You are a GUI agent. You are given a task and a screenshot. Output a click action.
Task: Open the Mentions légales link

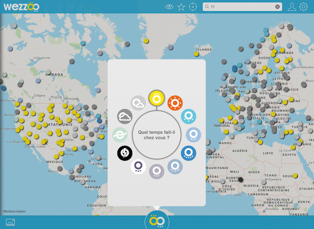tap(15, 211)
